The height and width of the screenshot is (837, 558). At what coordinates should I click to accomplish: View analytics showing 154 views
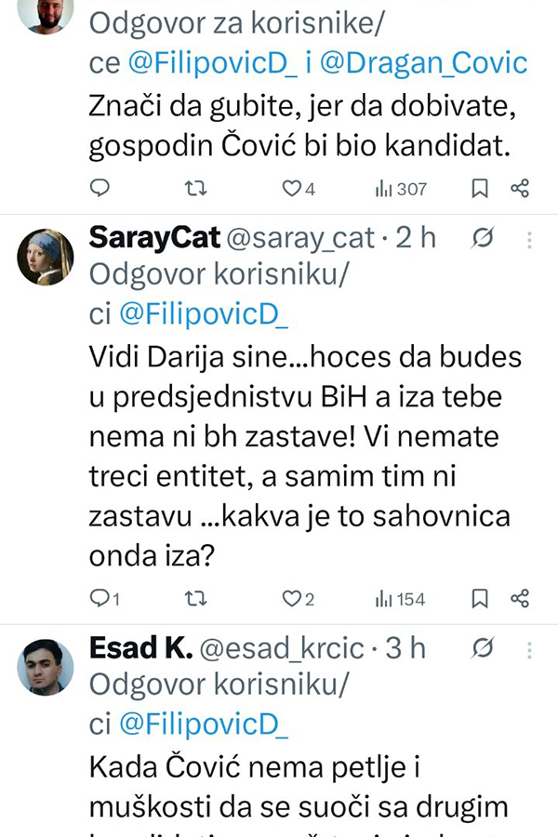pyautogui.click(x=401, y=598)
